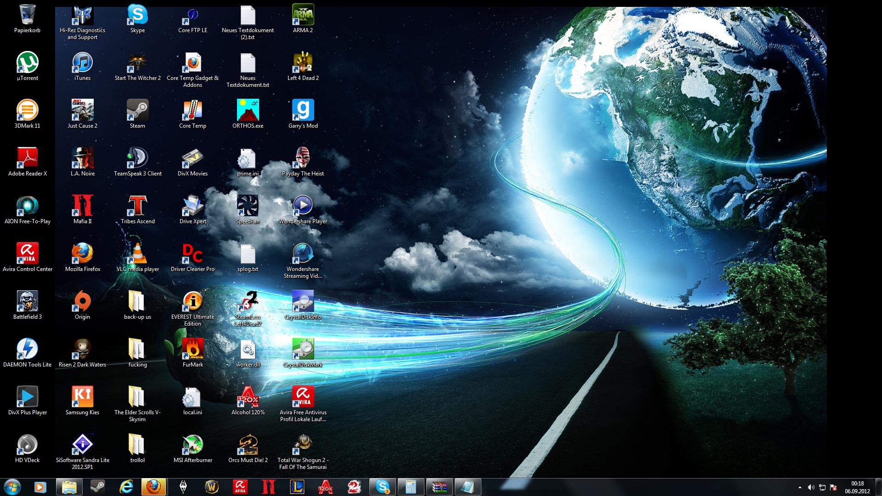Viewport: 882px width, 496px height.
Task: Open Garry's Mod from the desktop
Action: coord(303,114)
